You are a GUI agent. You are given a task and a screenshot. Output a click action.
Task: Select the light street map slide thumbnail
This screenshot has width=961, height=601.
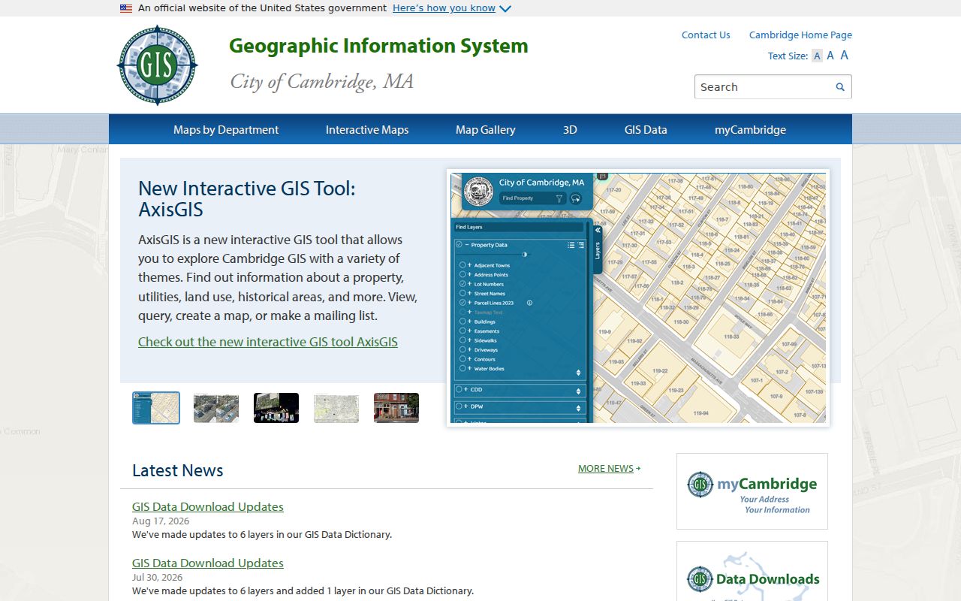coord(336,408)
